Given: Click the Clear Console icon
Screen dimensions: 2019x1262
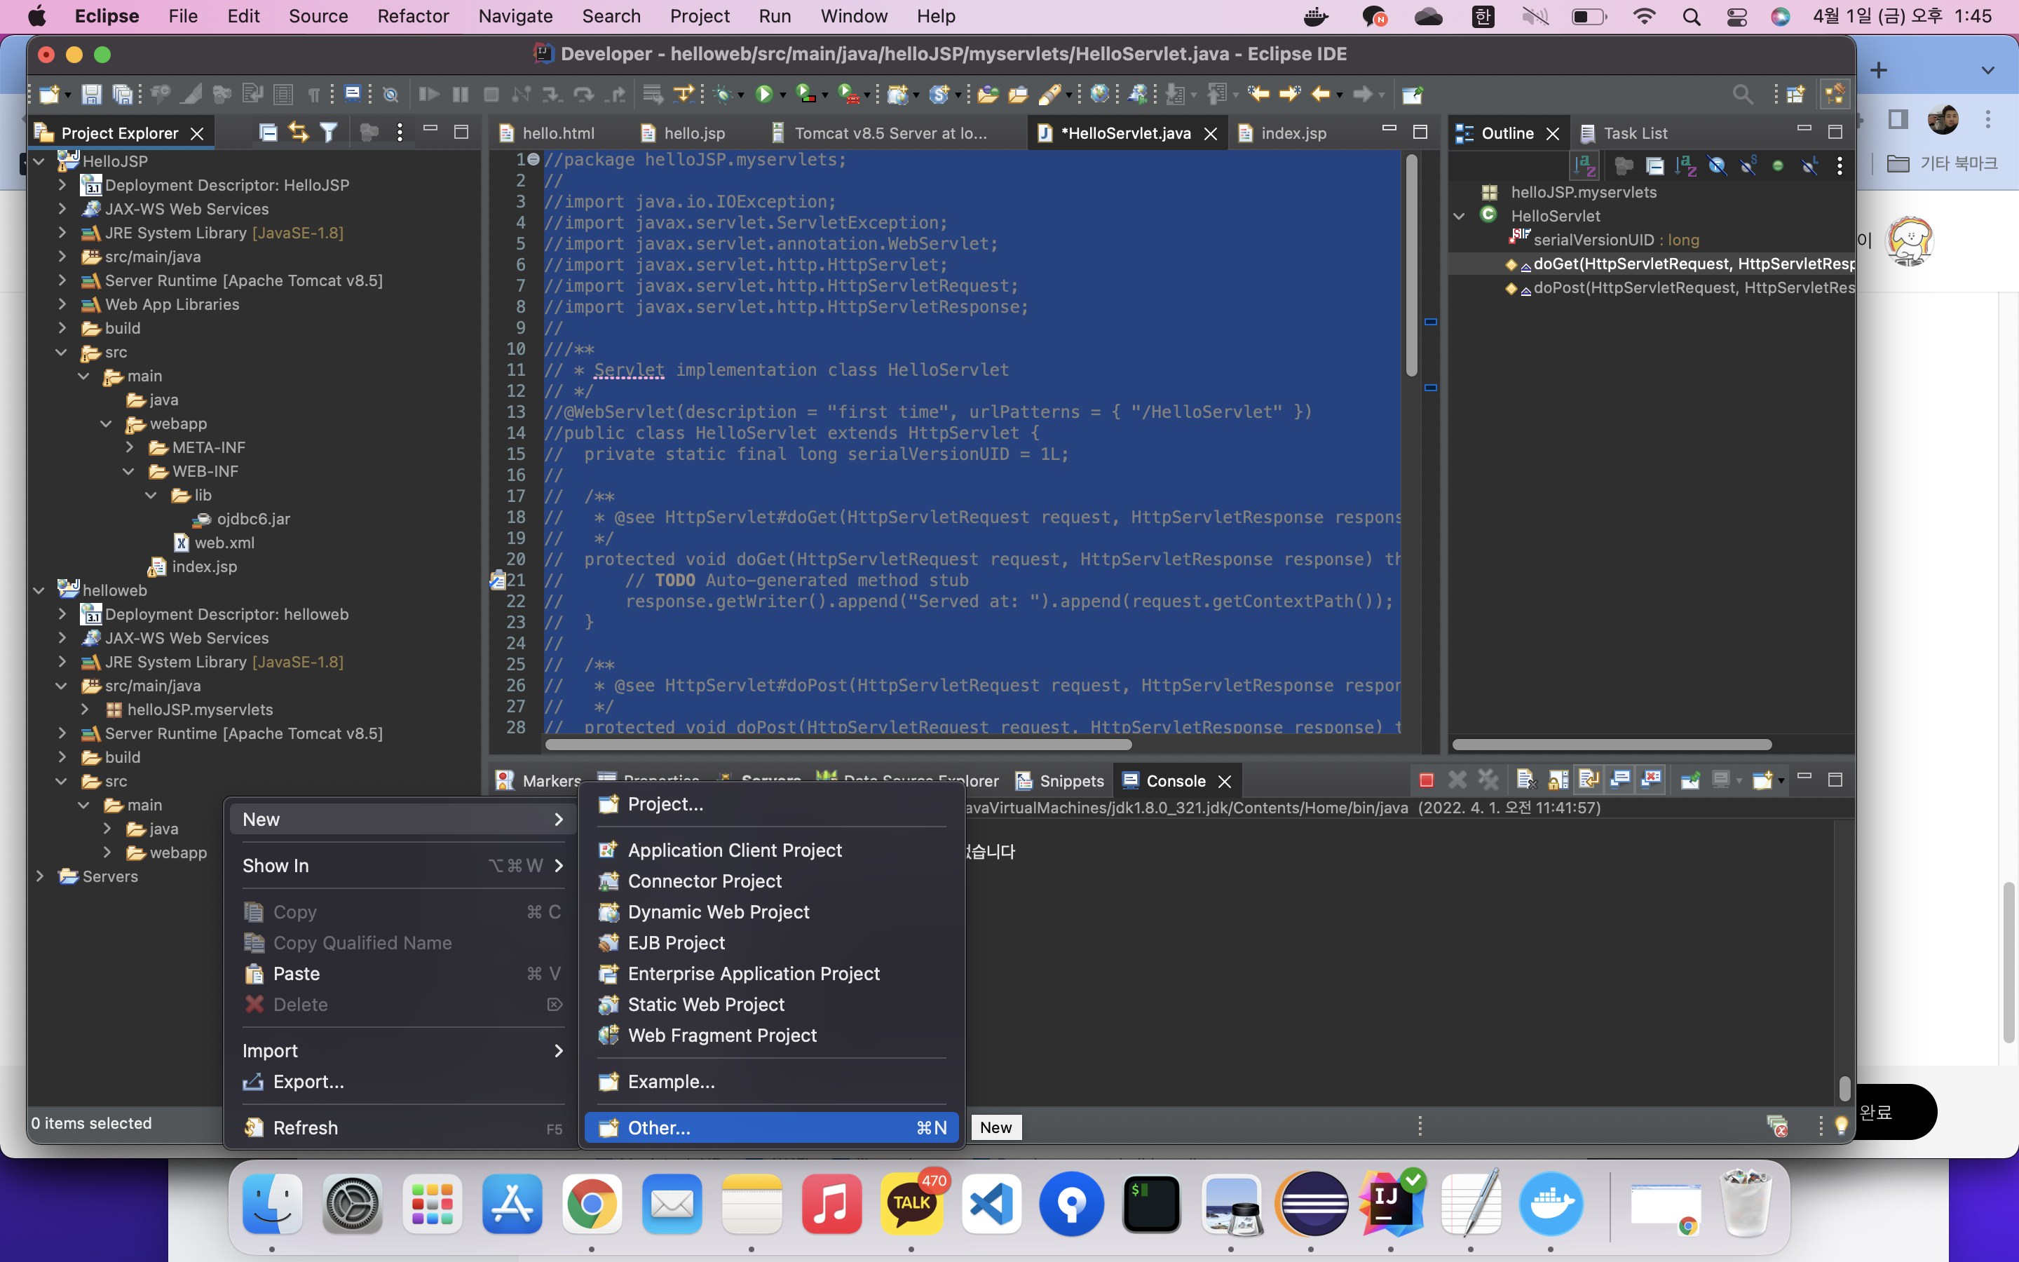Looking at the screenshot, I should click(1525, 780).
